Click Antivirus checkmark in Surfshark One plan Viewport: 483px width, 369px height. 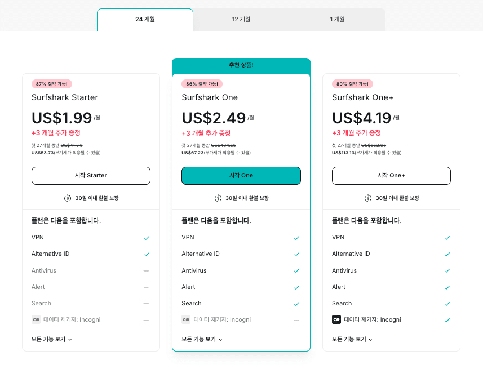(296, 270)
